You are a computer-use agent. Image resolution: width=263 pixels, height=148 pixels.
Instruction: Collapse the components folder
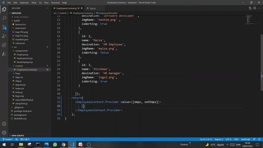(21, 51)
